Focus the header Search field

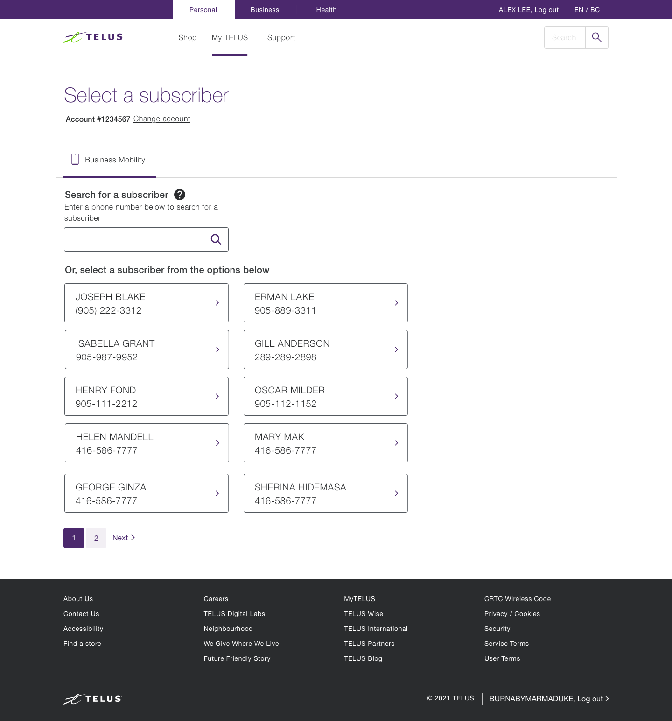[x=565, y=37]
